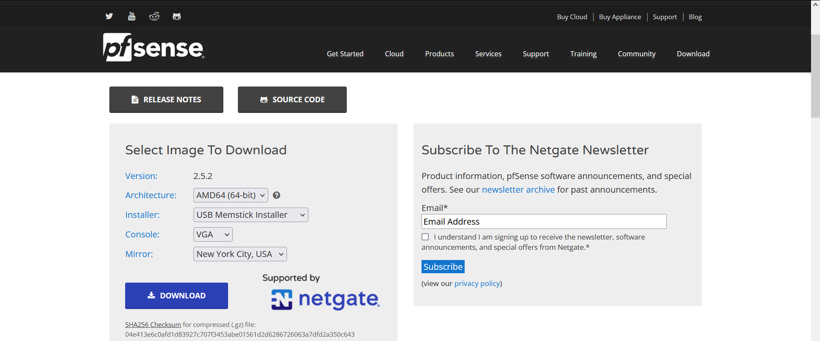820x341 pixels.
Task: Click the architecture help question mark icon
Action: tap(276, 195)
